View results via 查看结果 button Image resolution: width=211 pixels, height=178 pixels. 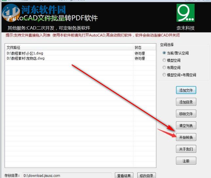[x=124, y=175]
